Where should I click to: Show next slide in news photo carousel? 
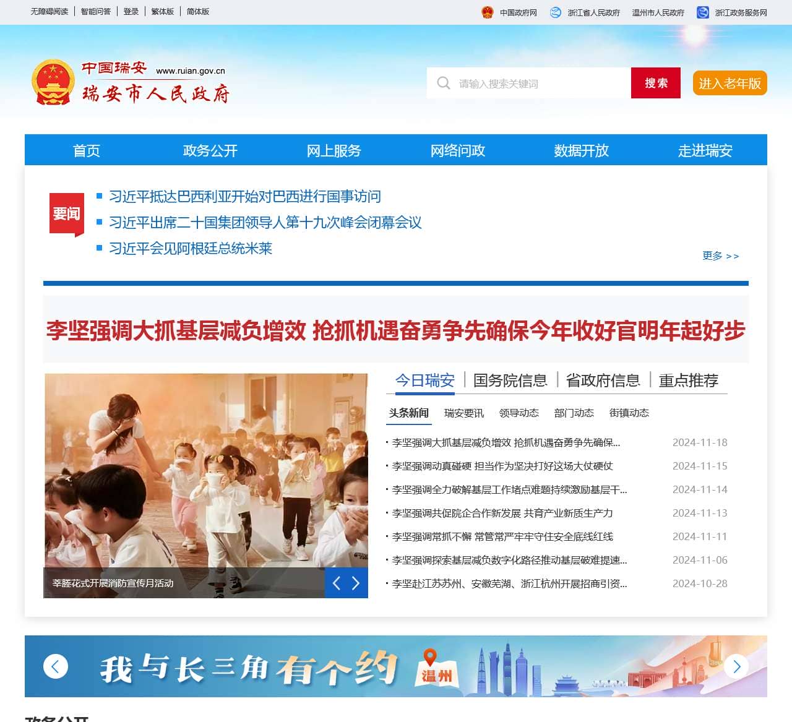click(356, 583)
